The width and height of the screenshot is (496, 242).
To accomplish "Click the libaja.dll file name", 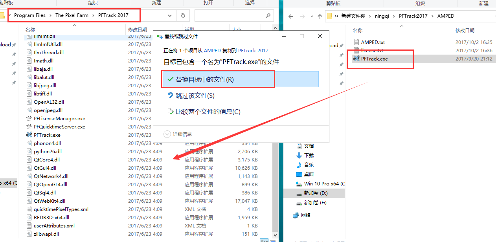I will pyautogui.click(x=43, y=69).
